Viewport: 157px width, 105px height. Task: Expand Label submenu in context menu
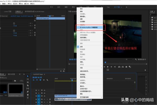coord(102,68)
